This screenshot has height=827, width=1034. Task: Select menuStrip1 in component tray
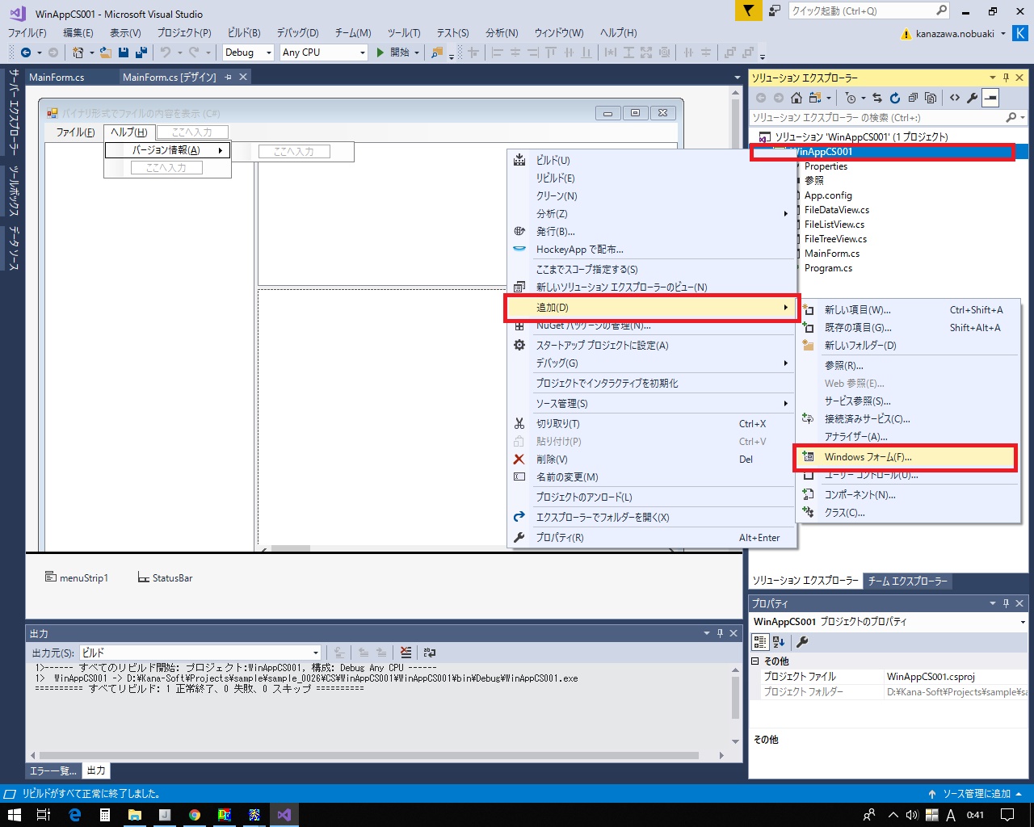point(76,578)
